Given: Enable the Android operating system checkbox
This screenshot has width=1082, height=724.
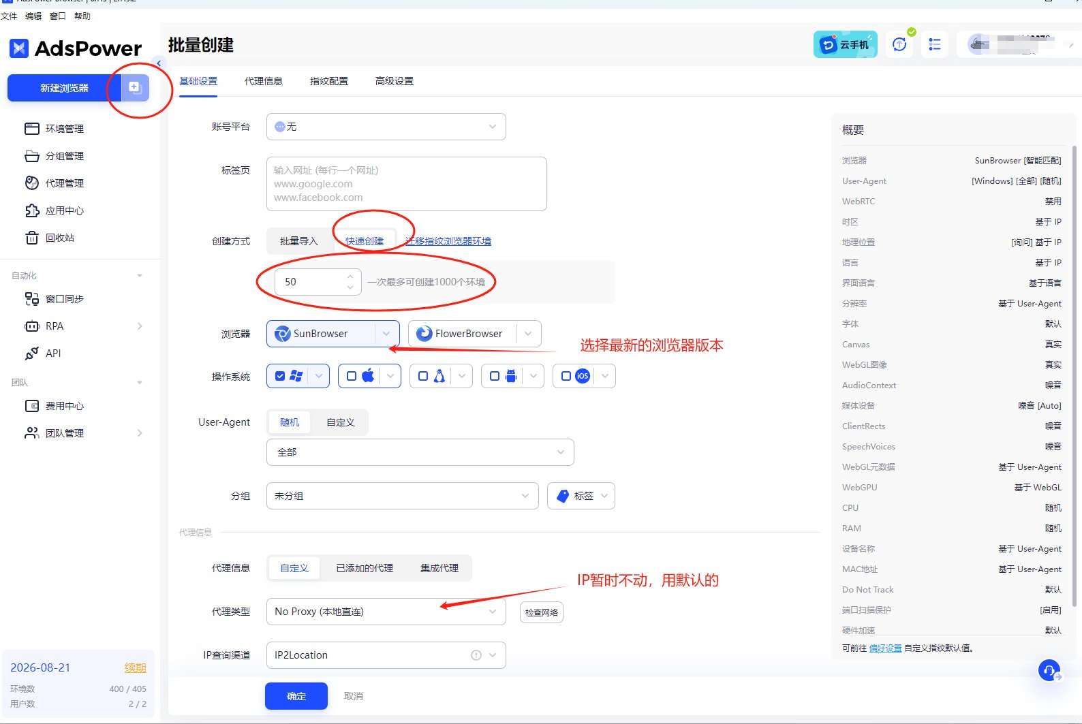Looking at the screenshot, I should [495, 376].
